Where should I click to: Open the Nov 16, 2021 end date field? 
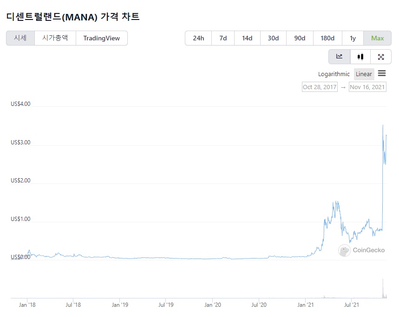(x=367, y=87)
